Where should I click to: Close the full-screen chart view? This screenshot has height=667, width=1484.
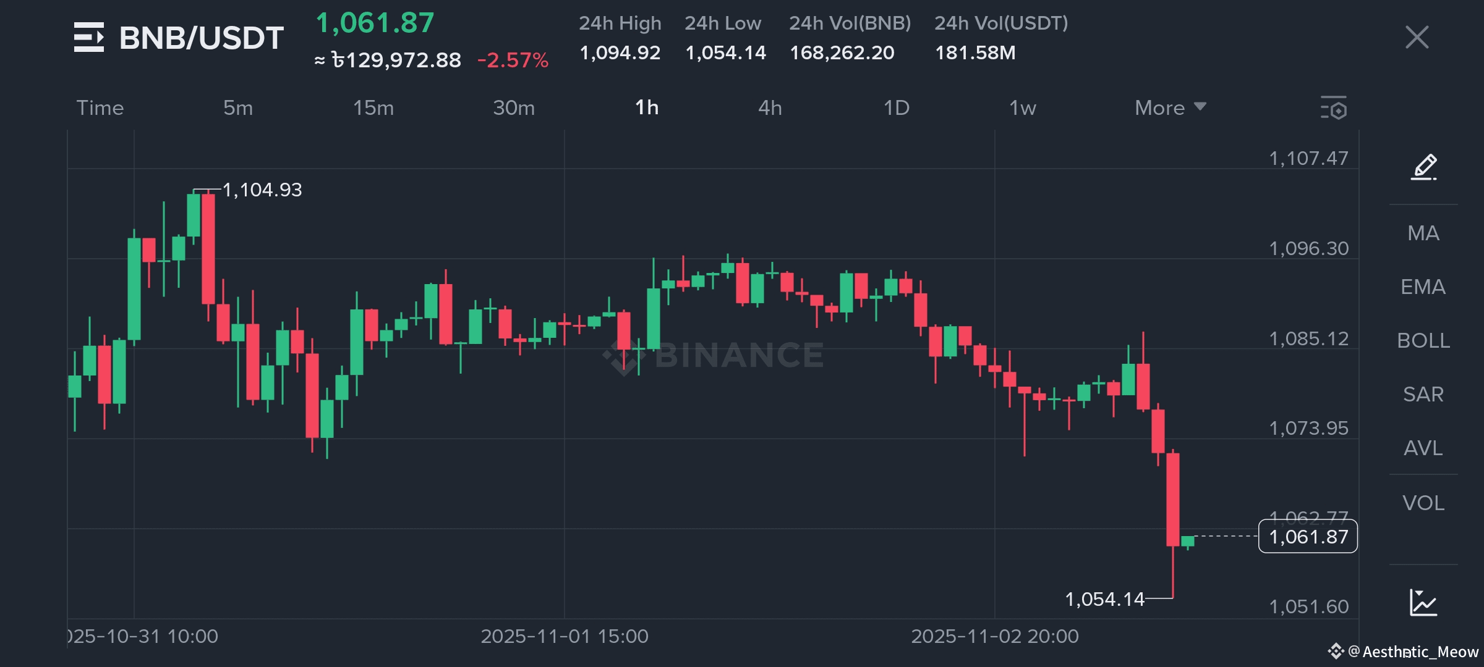[1417, 38]
